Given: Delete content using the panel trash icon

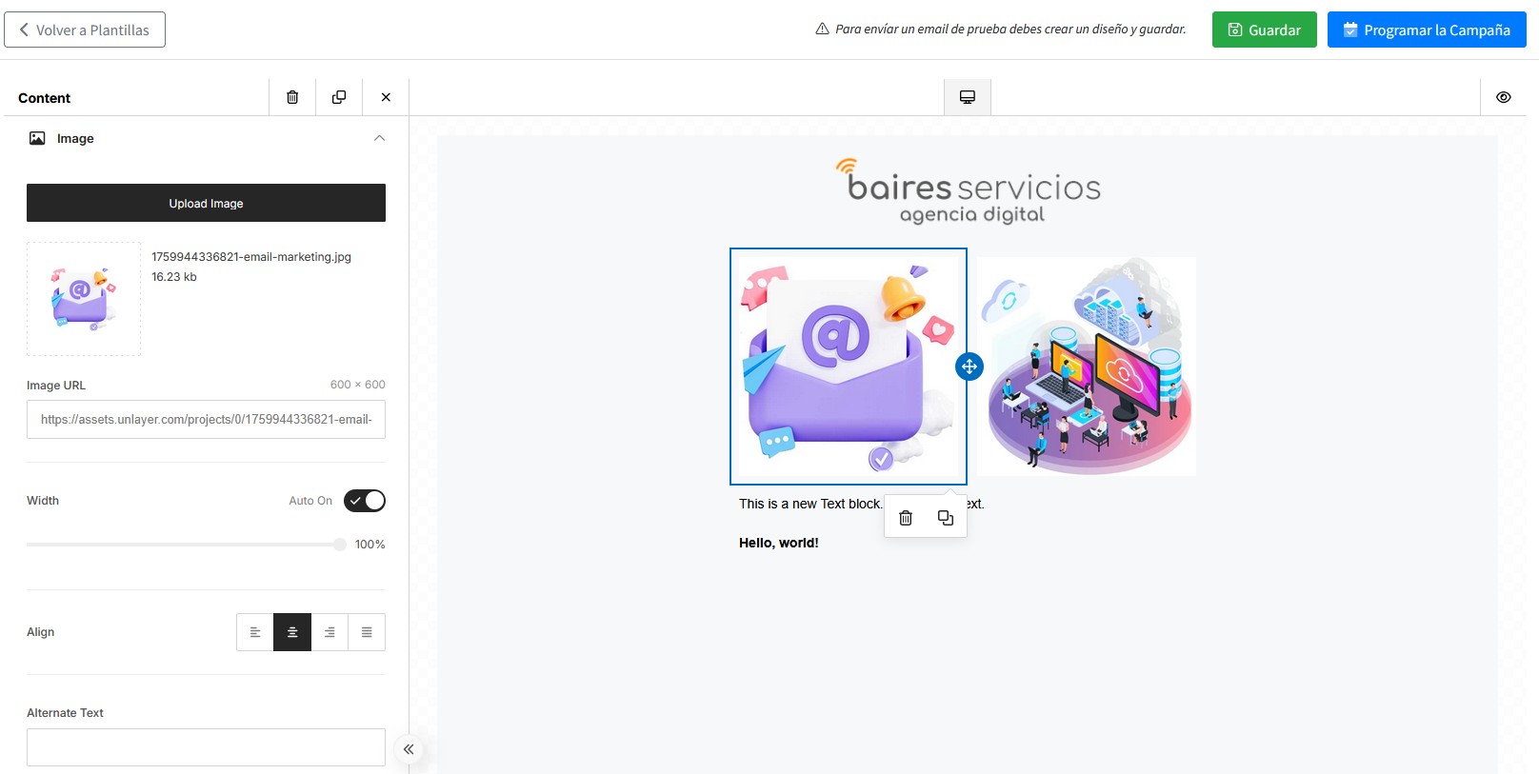Looking at the screenshot, I should [x=292, y=97].
